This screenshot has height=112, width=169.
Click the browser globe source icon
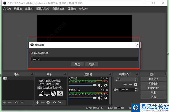(53, 93)
